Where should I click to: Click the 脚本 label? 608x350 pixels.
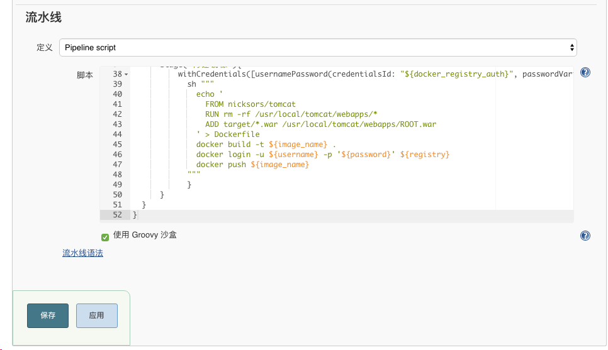click(84, 75)
